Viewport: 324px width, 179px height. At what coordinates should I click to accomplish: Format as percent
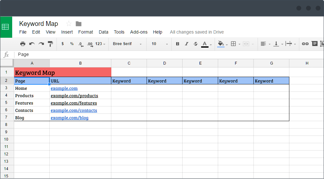point(72,44)
